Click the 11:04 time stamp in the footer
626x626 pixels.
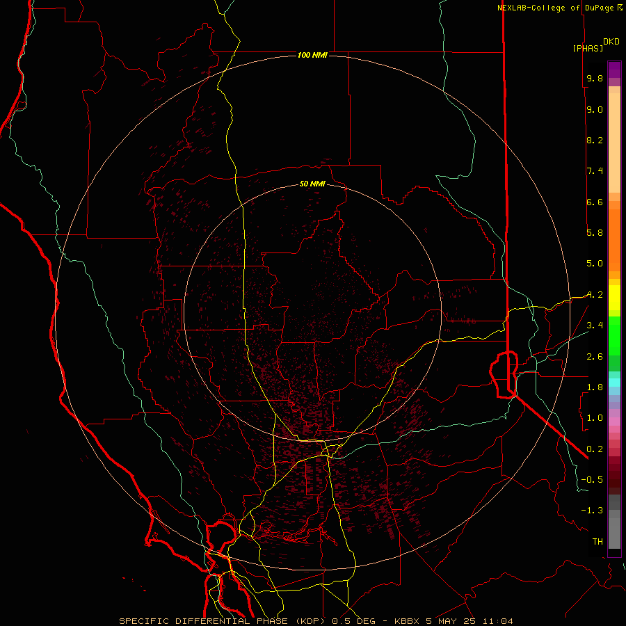click(497, 621)
